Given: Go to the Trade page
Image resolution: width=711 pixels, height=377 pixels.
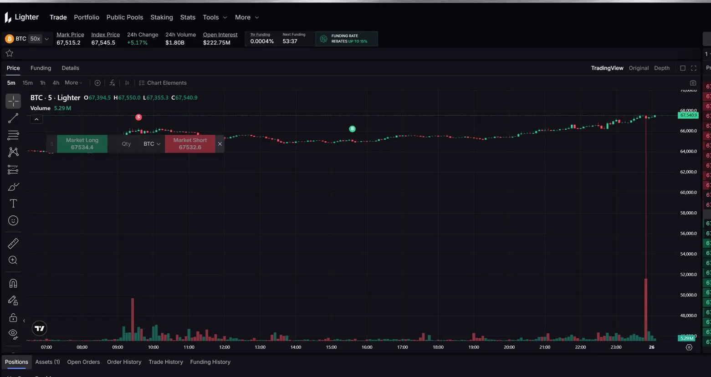Looking at the screenshot, I should tap(58, 17).
